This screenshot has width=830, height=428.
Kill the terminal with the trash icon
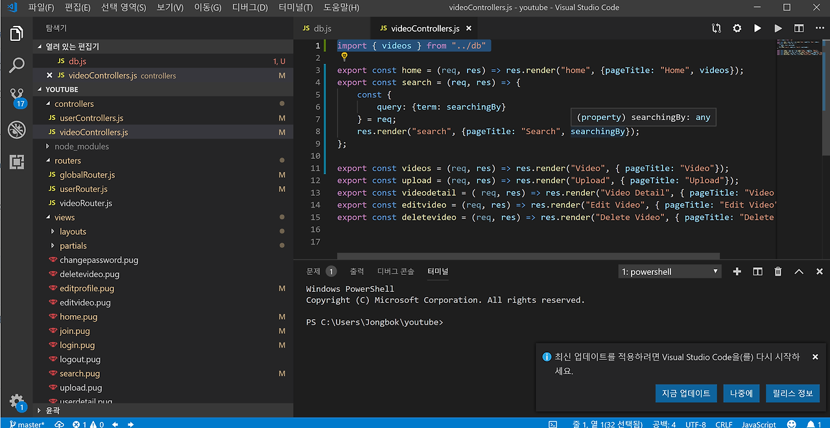778,272
